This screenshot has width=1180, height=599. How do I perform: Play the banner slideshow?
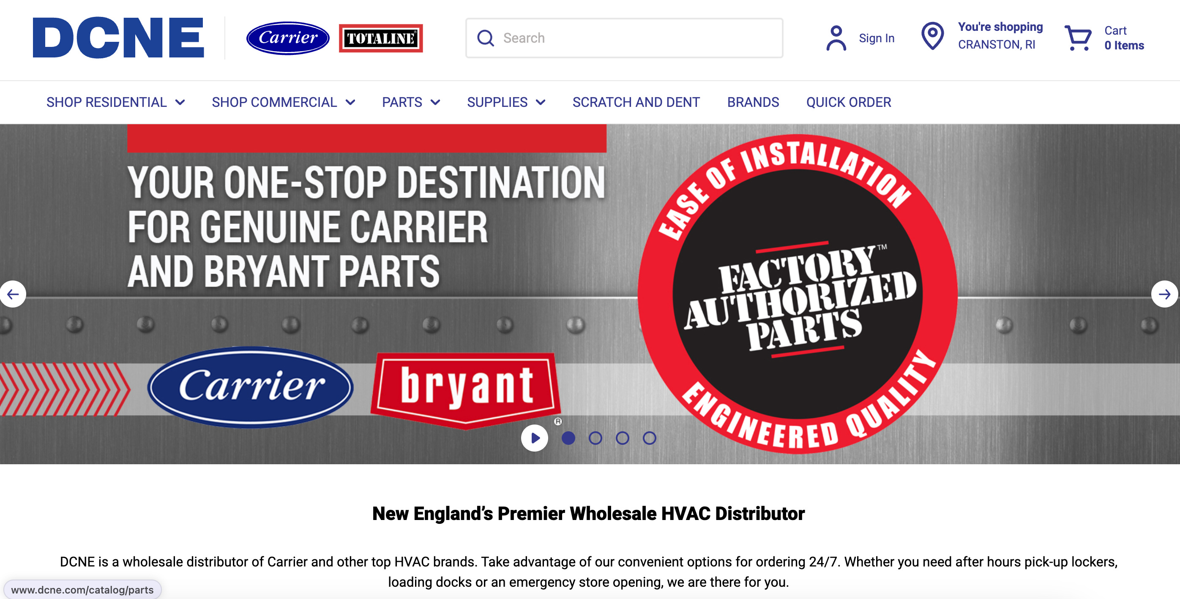(535, 438)
